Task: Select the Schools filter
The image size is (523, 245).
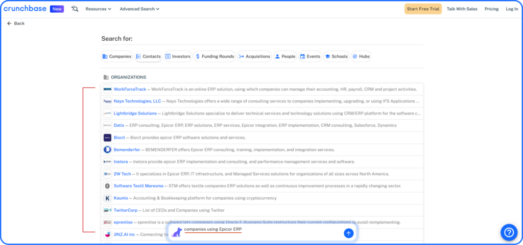Action: [336, 57]
